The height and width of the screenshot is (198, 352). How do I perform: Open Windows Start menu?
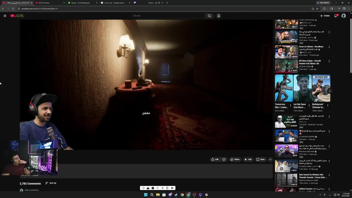[146, 195]
